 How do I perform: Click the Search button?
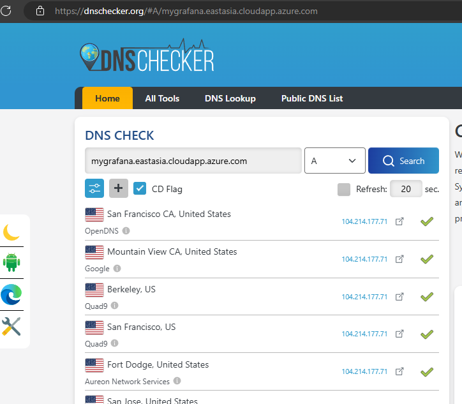click(x=403, y=161)
